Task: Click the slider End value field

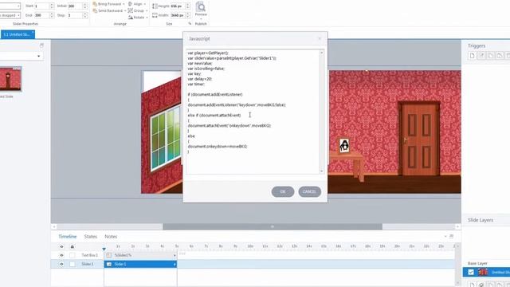Action: click(x=41, y=15)
